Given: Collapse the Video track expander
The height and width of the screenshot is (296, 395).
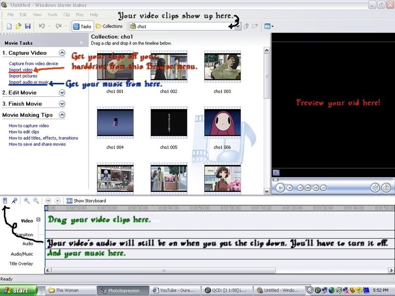Looking at the screenshot, I should (x=39, y=220).
